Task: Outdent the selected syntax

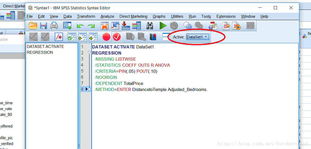Action: tap(93, 37)
